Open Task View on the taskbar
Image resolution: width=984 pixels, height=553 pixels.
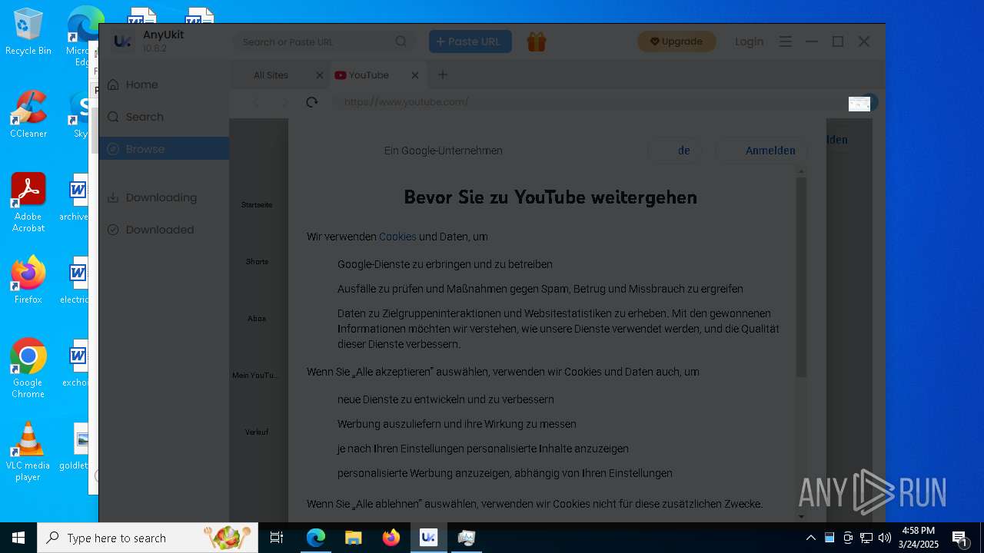coord(277,538)
